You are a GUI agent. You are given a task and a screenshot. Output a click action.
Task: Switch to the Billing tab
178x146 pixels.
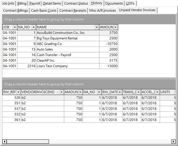(22, 3)
